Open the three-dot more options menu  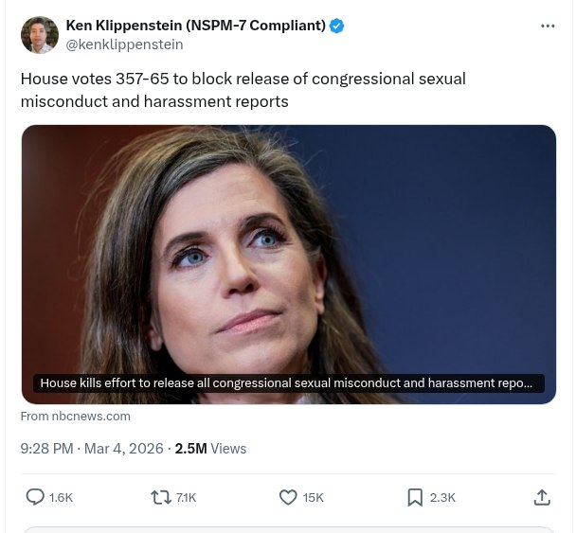(548, 26)
